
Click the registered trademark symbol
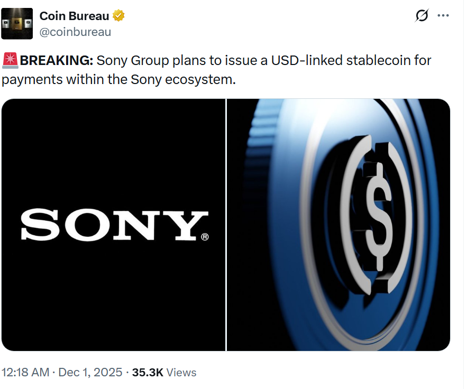tap(205, 237)
